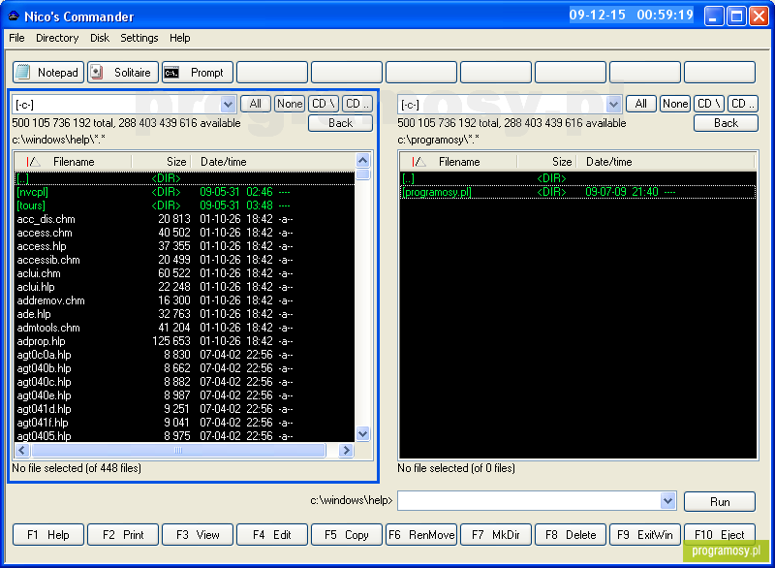The width and height of the screenshot is (775, 568).
Task: Click the left panel horizontal scroll right arrow
Action: [x=346, y=450]
